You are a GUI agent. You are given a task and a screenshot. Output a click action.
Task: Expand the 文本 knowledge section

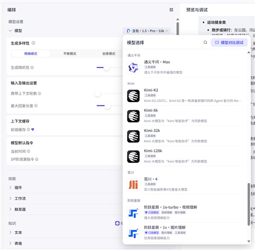point(10,233)
